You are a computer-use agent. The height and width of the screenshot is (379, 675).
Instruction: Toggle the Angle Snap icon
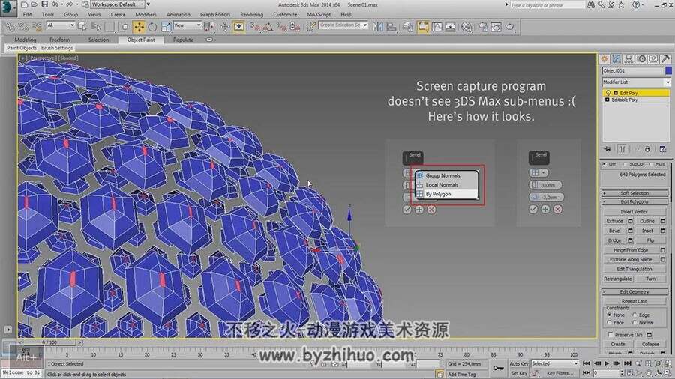point(268,27)
